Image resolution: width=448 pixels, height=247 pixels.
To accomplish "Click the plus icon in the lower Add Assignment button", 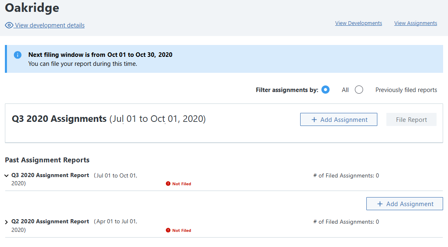I will (x=380, y=204).
